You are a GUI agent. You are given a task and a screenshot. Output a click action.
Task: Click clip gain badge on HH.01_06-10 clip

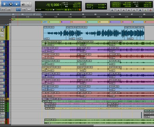tap(112, 90)
